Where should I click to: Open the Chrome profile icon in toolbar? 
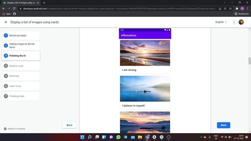pos(242,9)
